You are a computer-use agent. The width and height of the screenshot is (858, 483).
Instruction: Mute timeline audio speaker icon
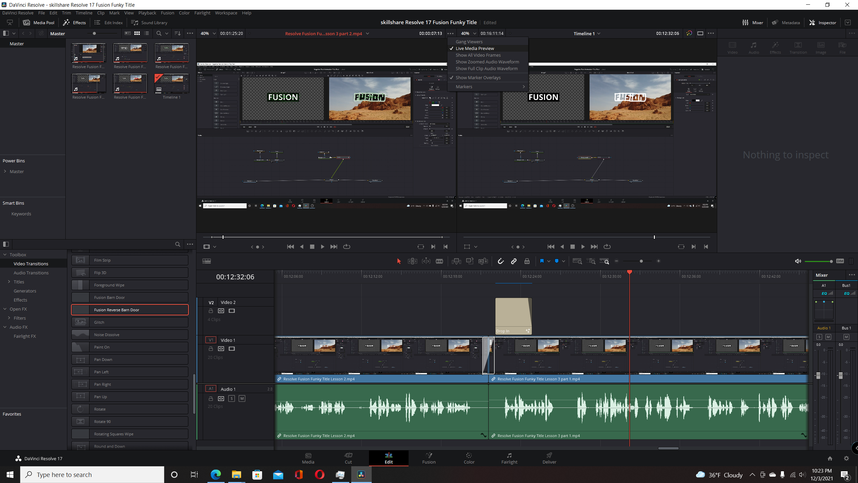pos(798,261)
